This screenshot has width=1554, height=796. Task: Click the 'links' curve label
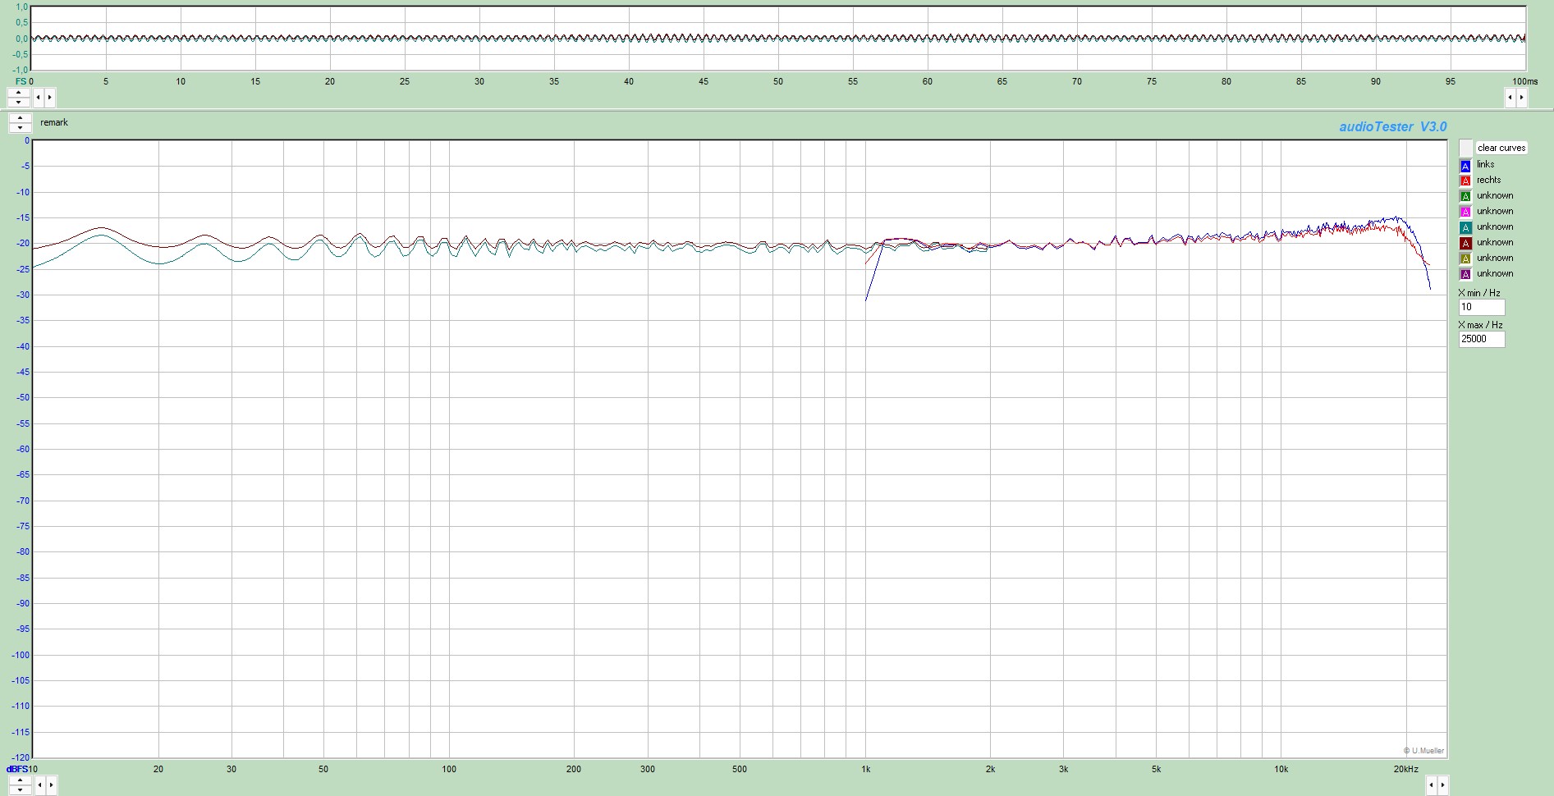click(x=1486, y=164)
